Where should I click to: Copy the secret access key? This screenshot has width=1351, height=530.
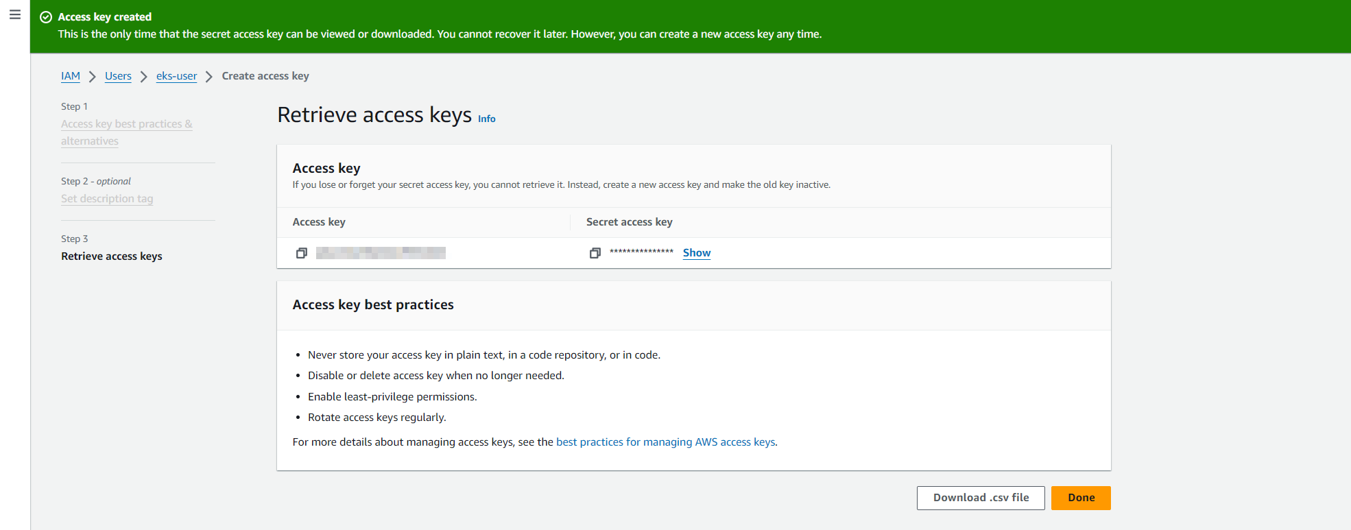point(595,253)
